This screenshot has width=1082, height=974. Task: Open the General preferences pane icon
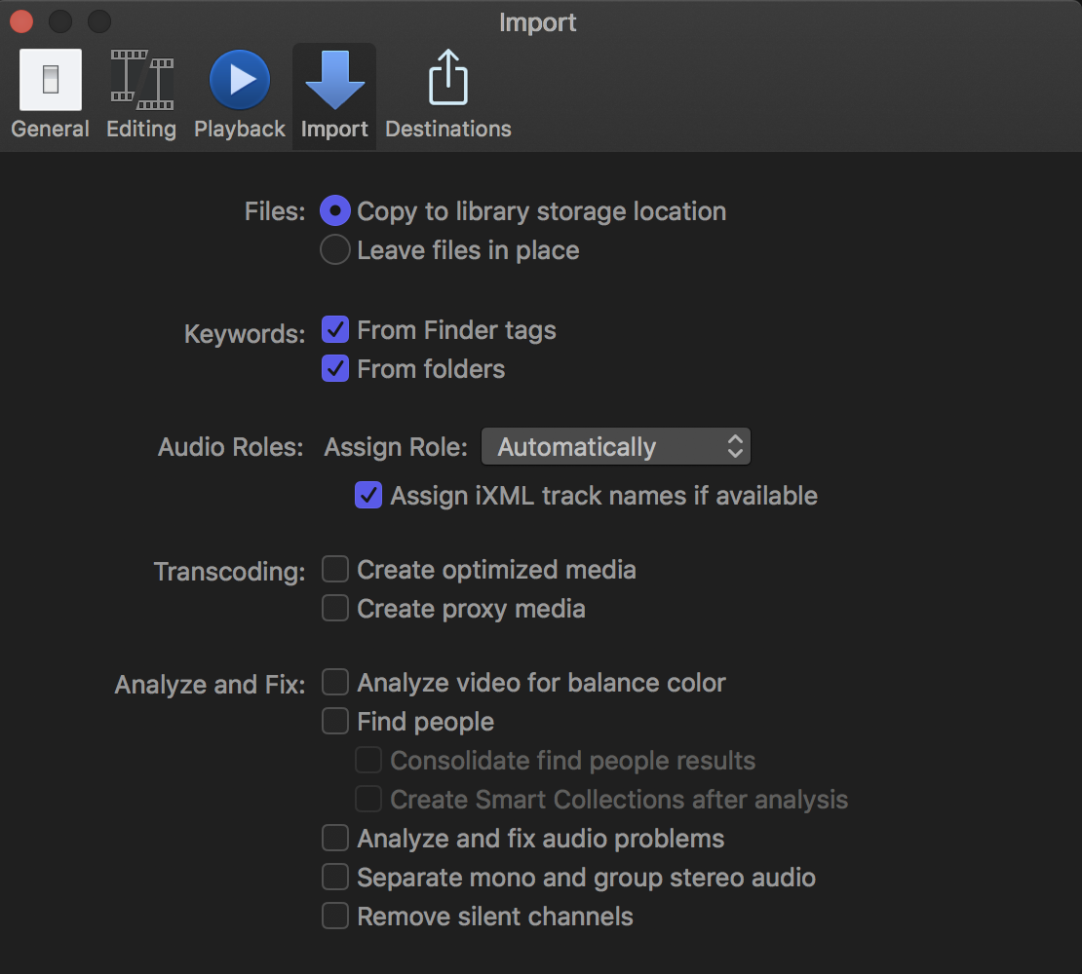click(x=51, y=81)
